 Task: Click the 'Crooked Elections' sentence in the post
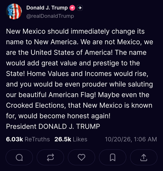point(79,106)
